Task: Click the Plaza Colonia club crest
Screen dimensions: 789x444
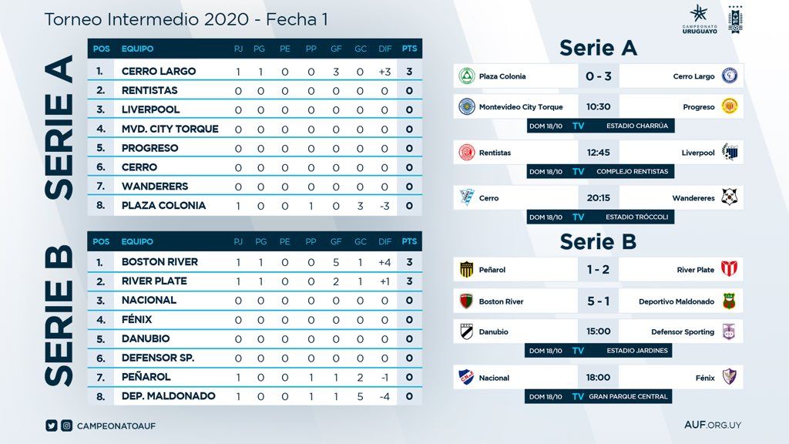Action: coord(466,76)
